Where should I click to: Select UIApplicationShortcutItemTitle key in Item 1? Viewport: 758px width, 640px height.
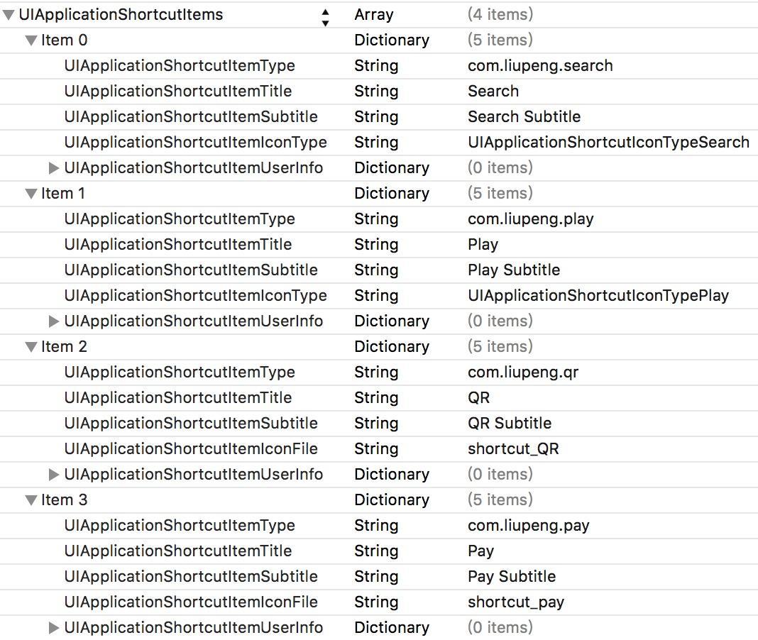[x=178, y=245]
